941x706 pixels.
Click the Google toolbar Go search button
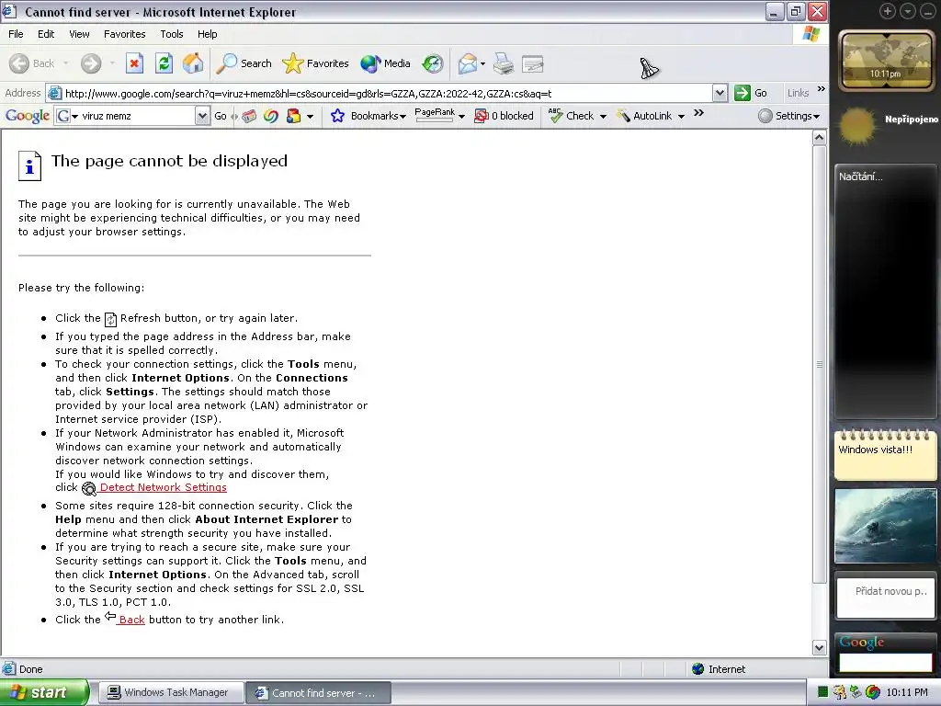(221, 116)
